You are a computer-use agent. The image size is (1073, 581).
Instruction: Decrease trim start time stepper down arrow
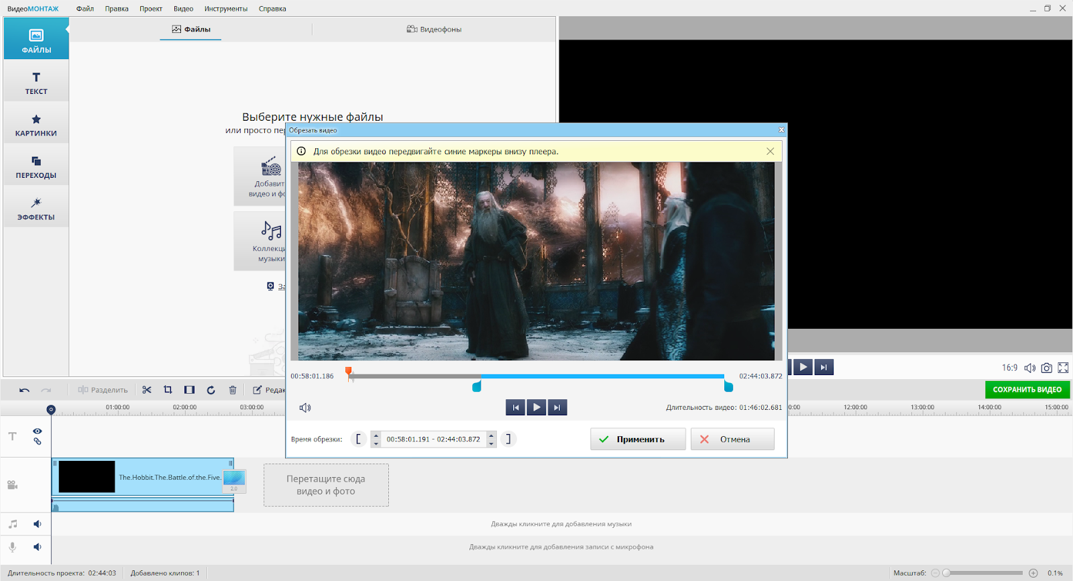376,443
